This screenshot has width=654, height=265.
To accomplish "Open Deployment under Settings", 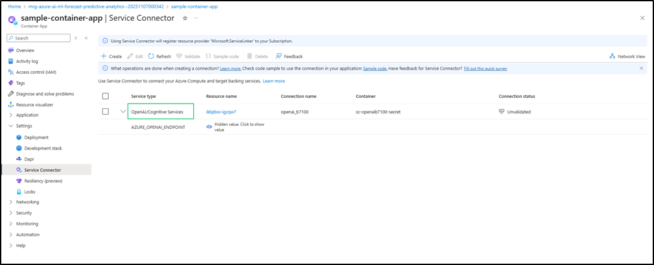I will [x=36, y=137].
